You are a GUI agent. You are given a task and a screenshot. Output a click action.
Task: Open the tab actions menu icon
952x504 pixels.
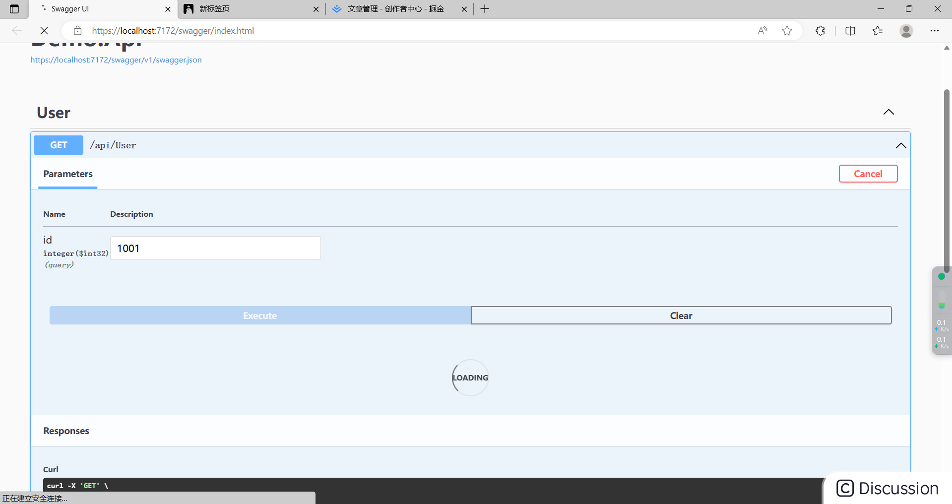14,9
